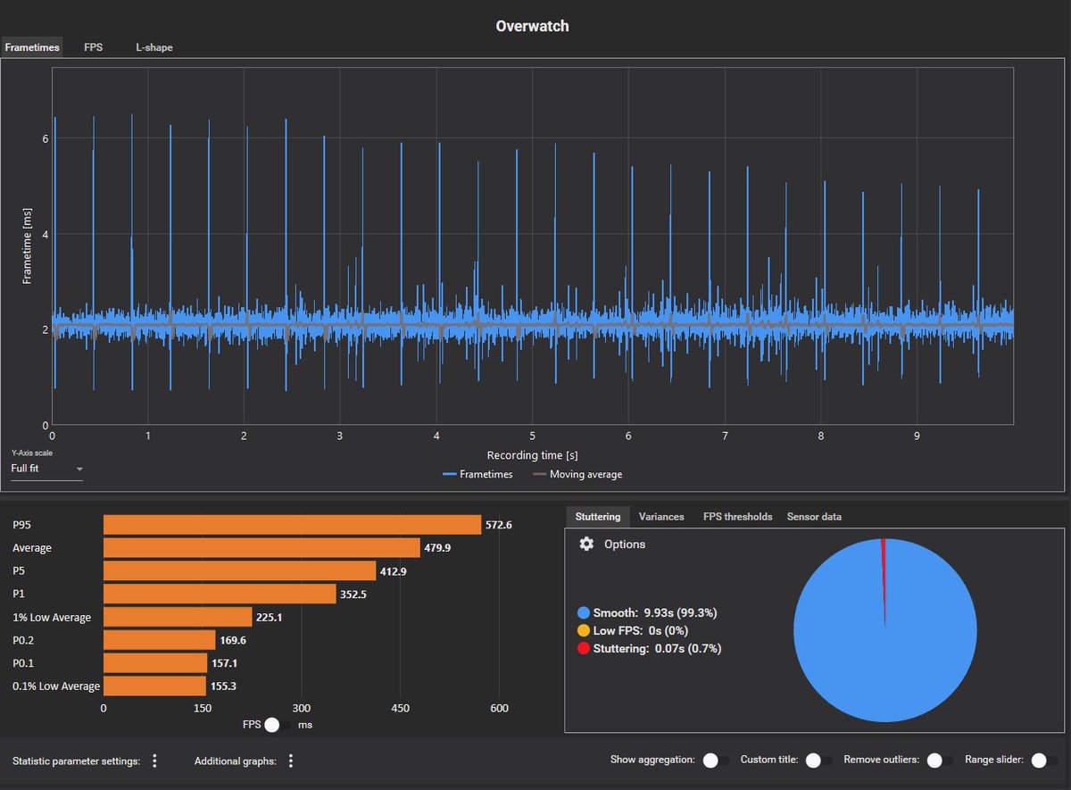The width and height of the screenshot is (1071, 790).
Task: Click the 1% Low Average bar 225.1
Action: coord(178,617)
